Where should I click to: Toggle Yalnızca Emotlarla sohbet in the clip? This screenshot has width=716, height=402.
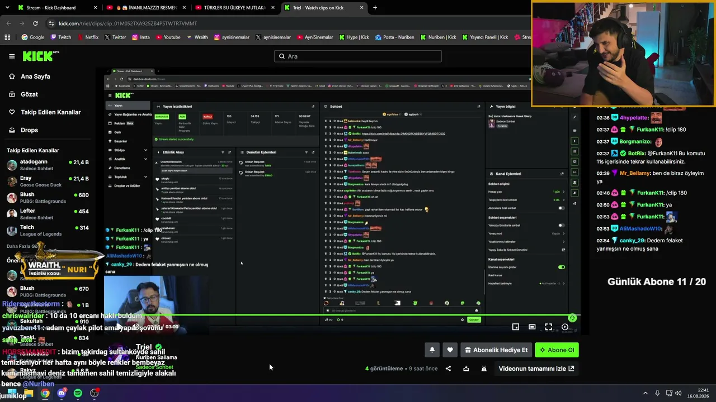561,226
